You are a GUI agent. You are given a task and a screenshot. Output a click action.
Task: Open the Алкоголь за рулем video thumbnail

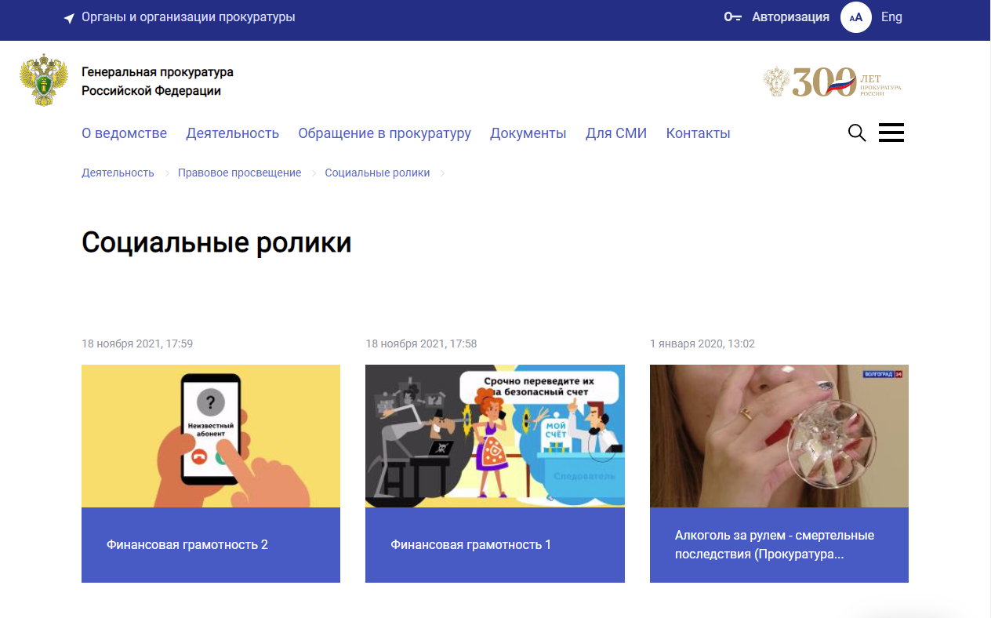coord(779,436)
